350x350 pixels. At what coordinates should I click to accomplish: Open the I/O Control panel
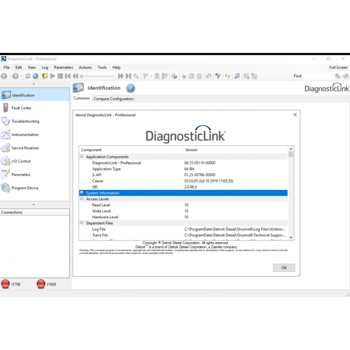click(x=21, y=161)
